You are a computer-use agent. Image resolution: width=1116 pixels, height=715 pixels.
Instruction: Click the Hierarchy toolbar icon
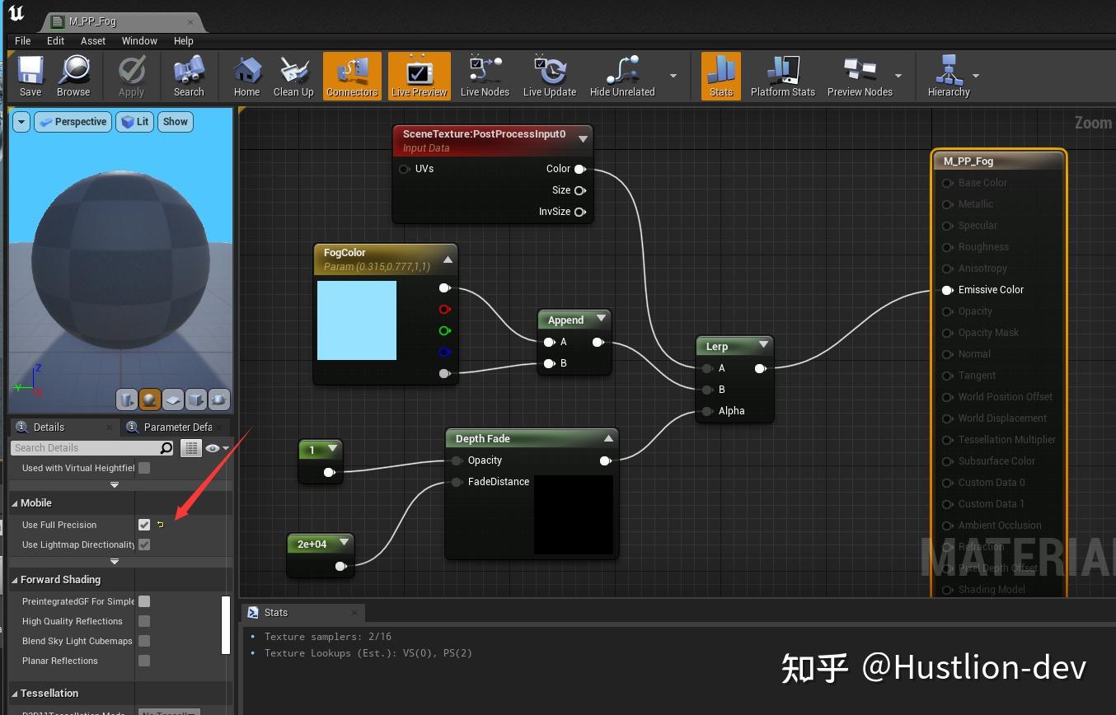click(950, 75)
